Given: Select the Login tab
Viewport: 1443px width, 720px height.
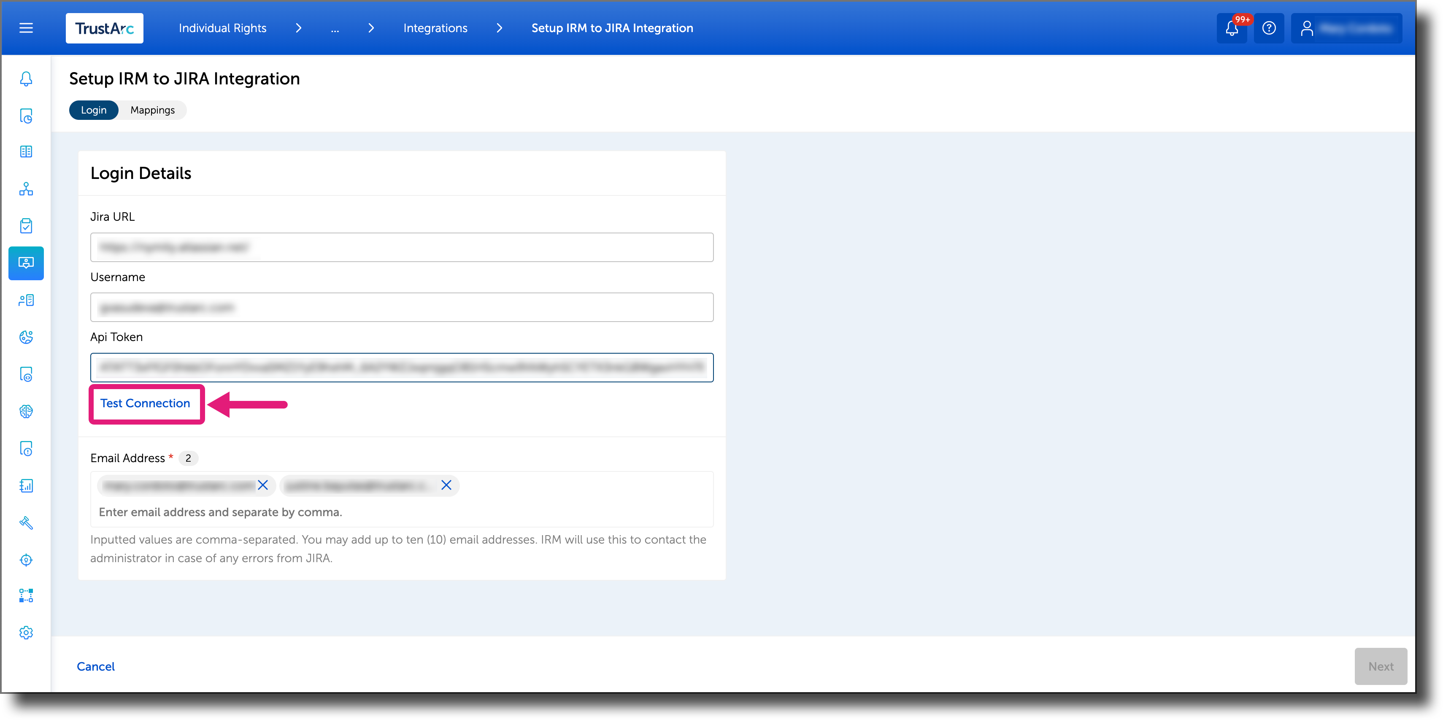Looking at the screenshot, I should pos(93,110).
